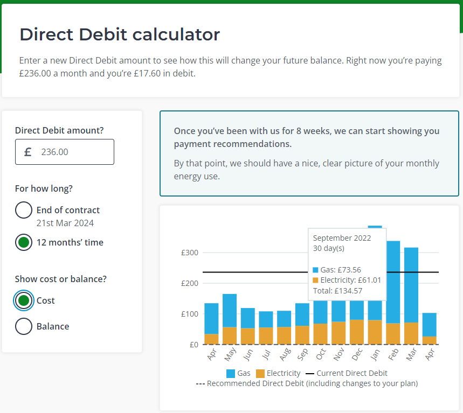Toggle the Electricity legend entry
The image size is (463, 413).
click(x=278, y=373)
